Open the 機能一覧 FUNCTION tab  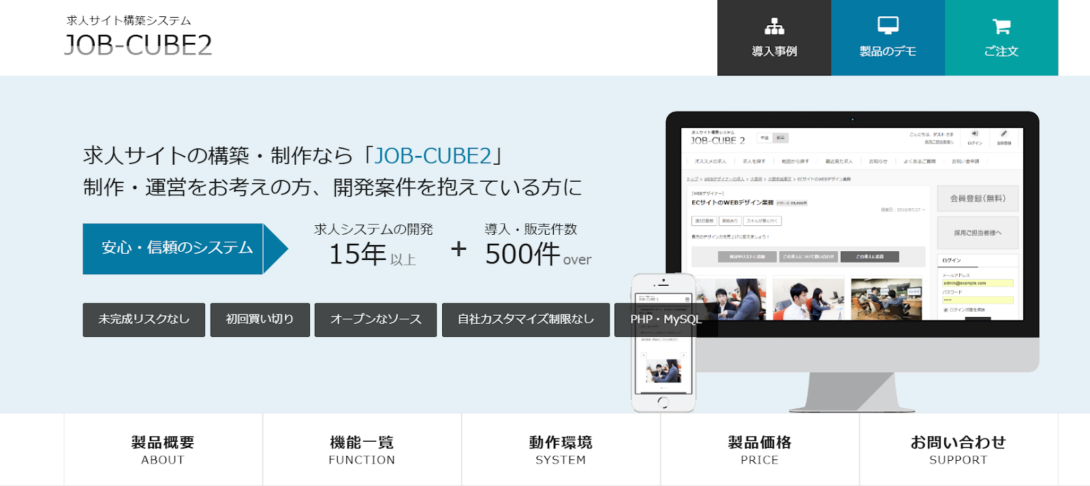[x=362, y=449]
